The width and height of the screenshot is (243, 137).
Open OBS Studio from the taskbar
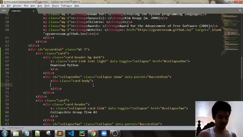point(115,134)
